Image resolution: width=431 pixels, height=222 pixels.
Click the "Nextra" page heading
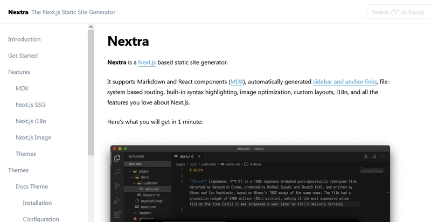pos(128,41)
